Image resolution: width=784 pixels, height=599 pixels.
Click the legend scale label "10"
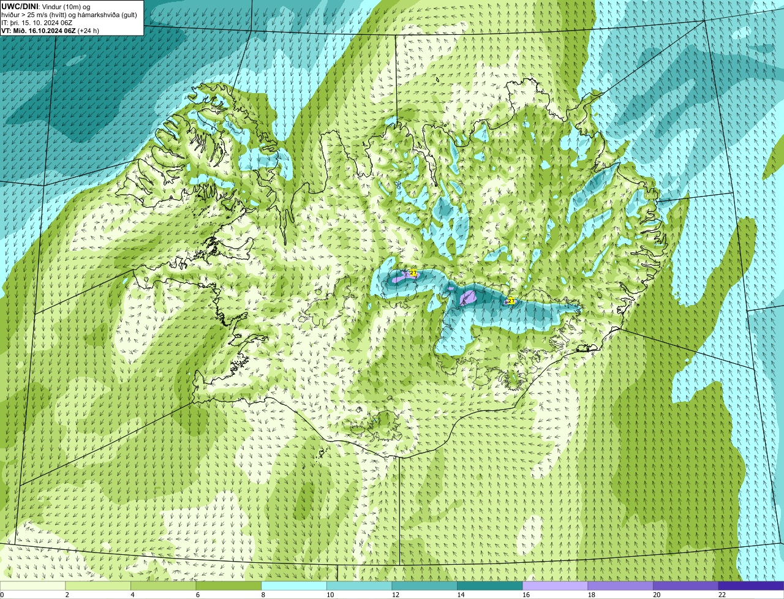point(330,595)
